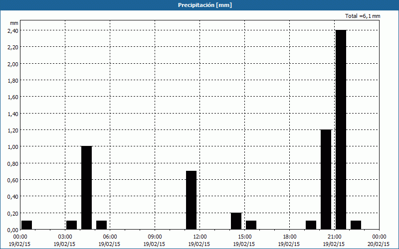Click the 0,80 y-axis label

pos(13,163)
